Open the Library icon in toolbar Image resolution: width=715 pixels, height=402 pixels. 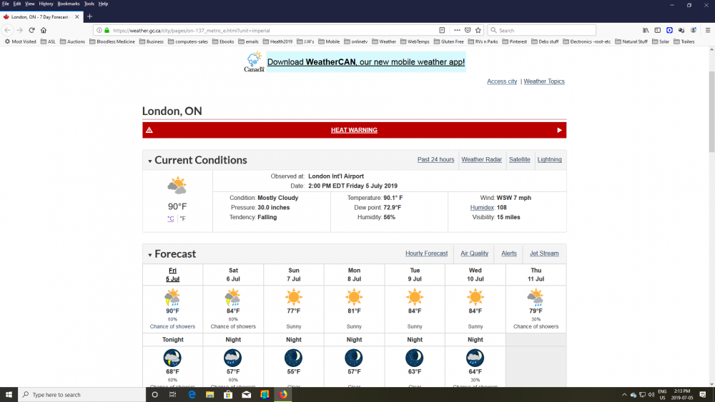646,31
